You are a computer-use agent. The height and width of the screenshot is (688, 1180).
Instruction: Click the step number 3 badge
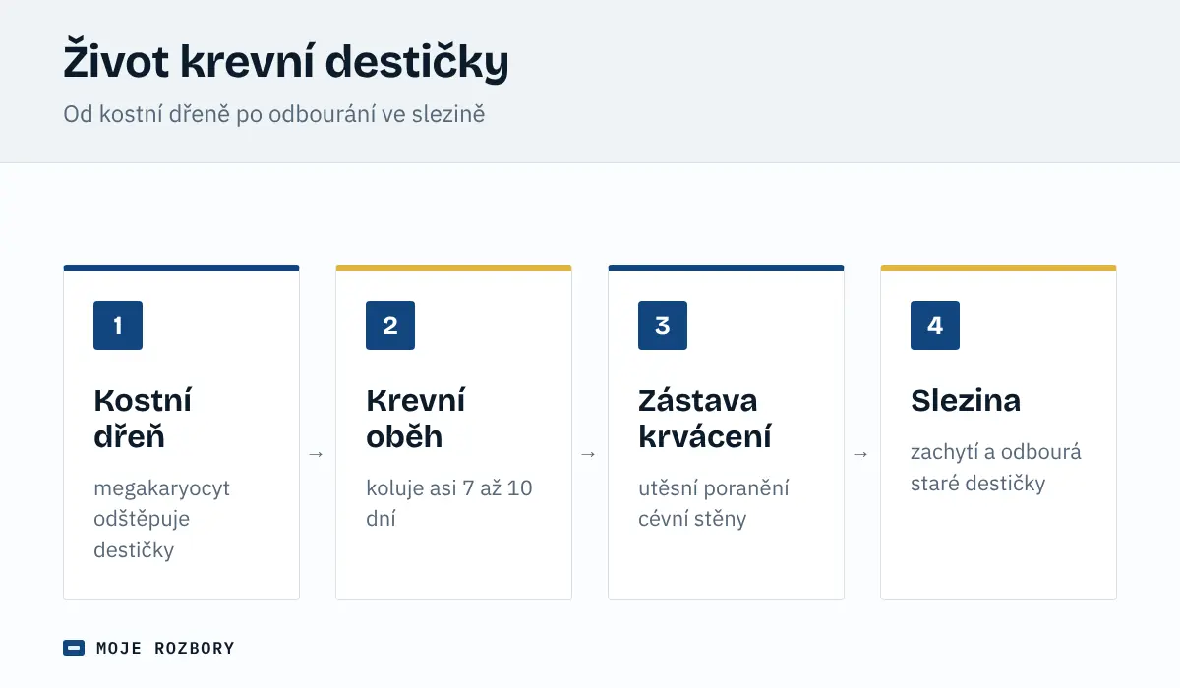[663, 325]
